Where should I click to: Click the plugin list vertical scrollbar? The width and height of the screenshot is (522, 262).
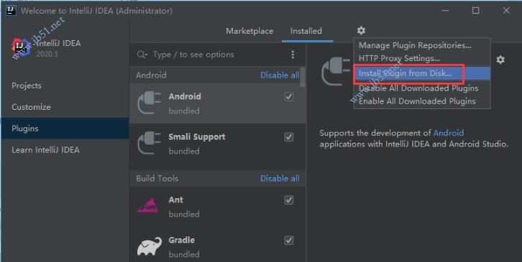point(303,77)
